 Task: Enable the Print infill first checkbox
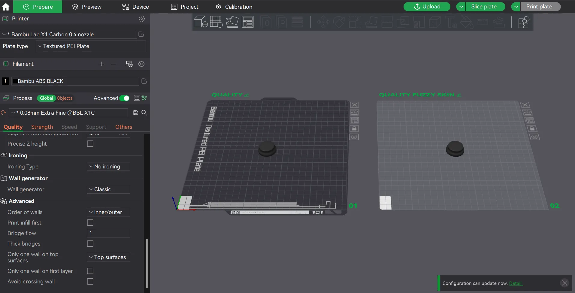(90, 223)
